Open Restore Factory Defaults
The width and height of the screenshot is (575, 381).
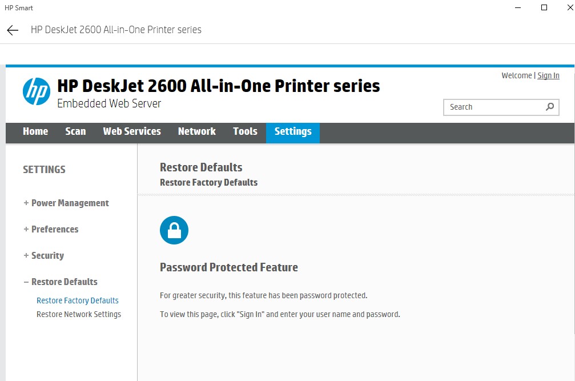77,300
